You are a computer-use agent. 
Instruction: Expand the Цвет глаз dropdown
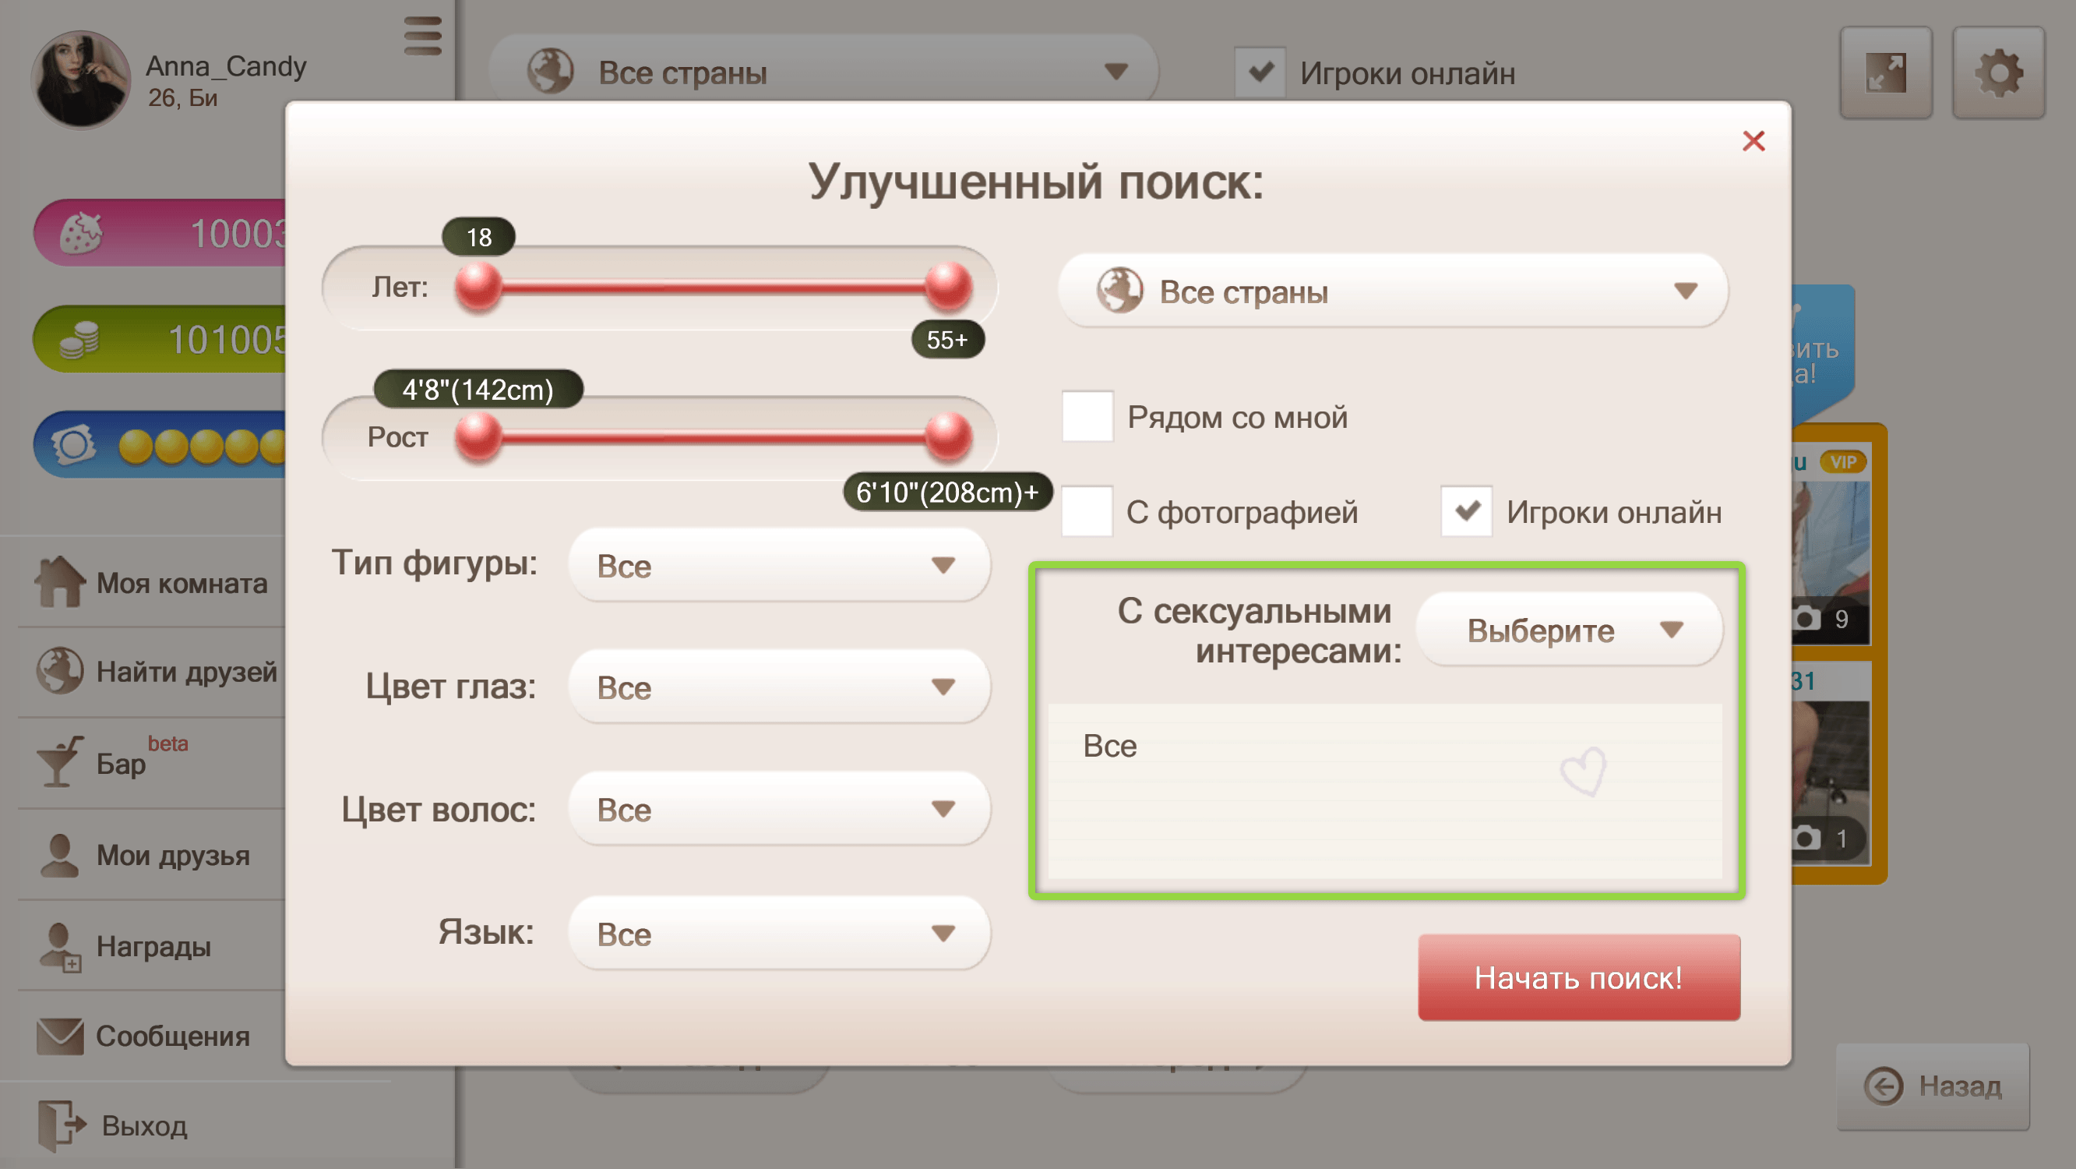(779, 687)
